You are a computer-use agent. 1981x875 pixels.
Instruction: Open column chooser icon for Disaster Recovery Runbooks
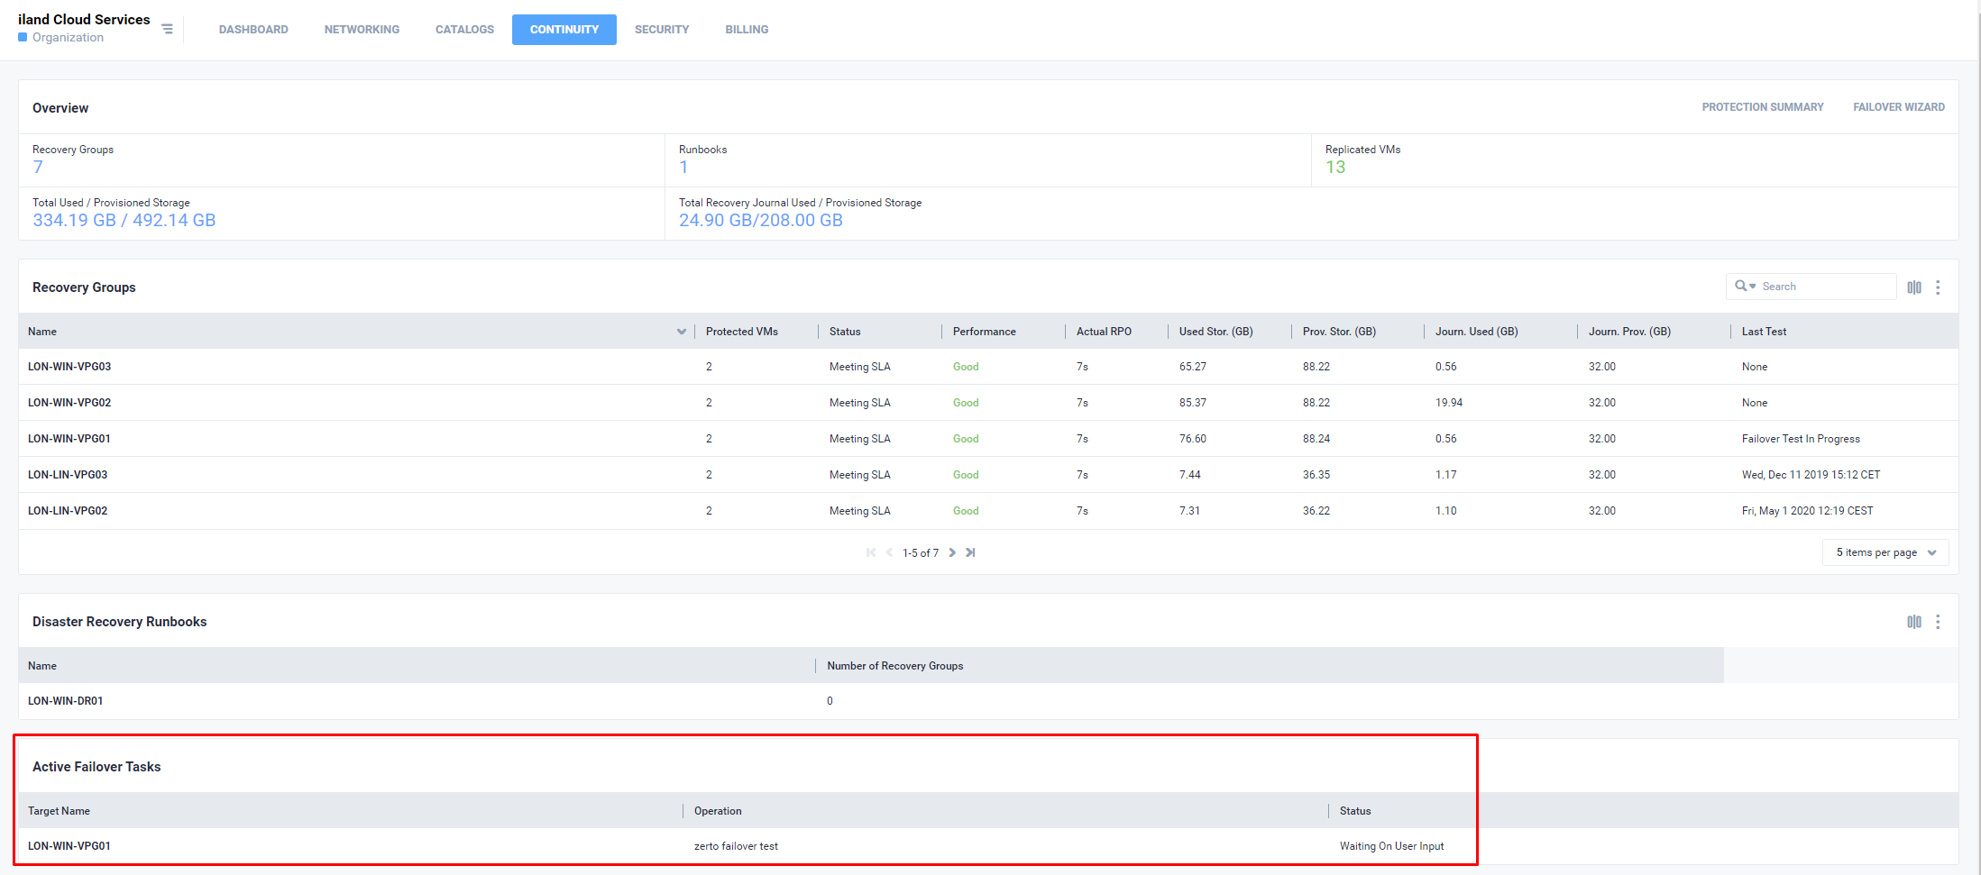point(1913,622)
